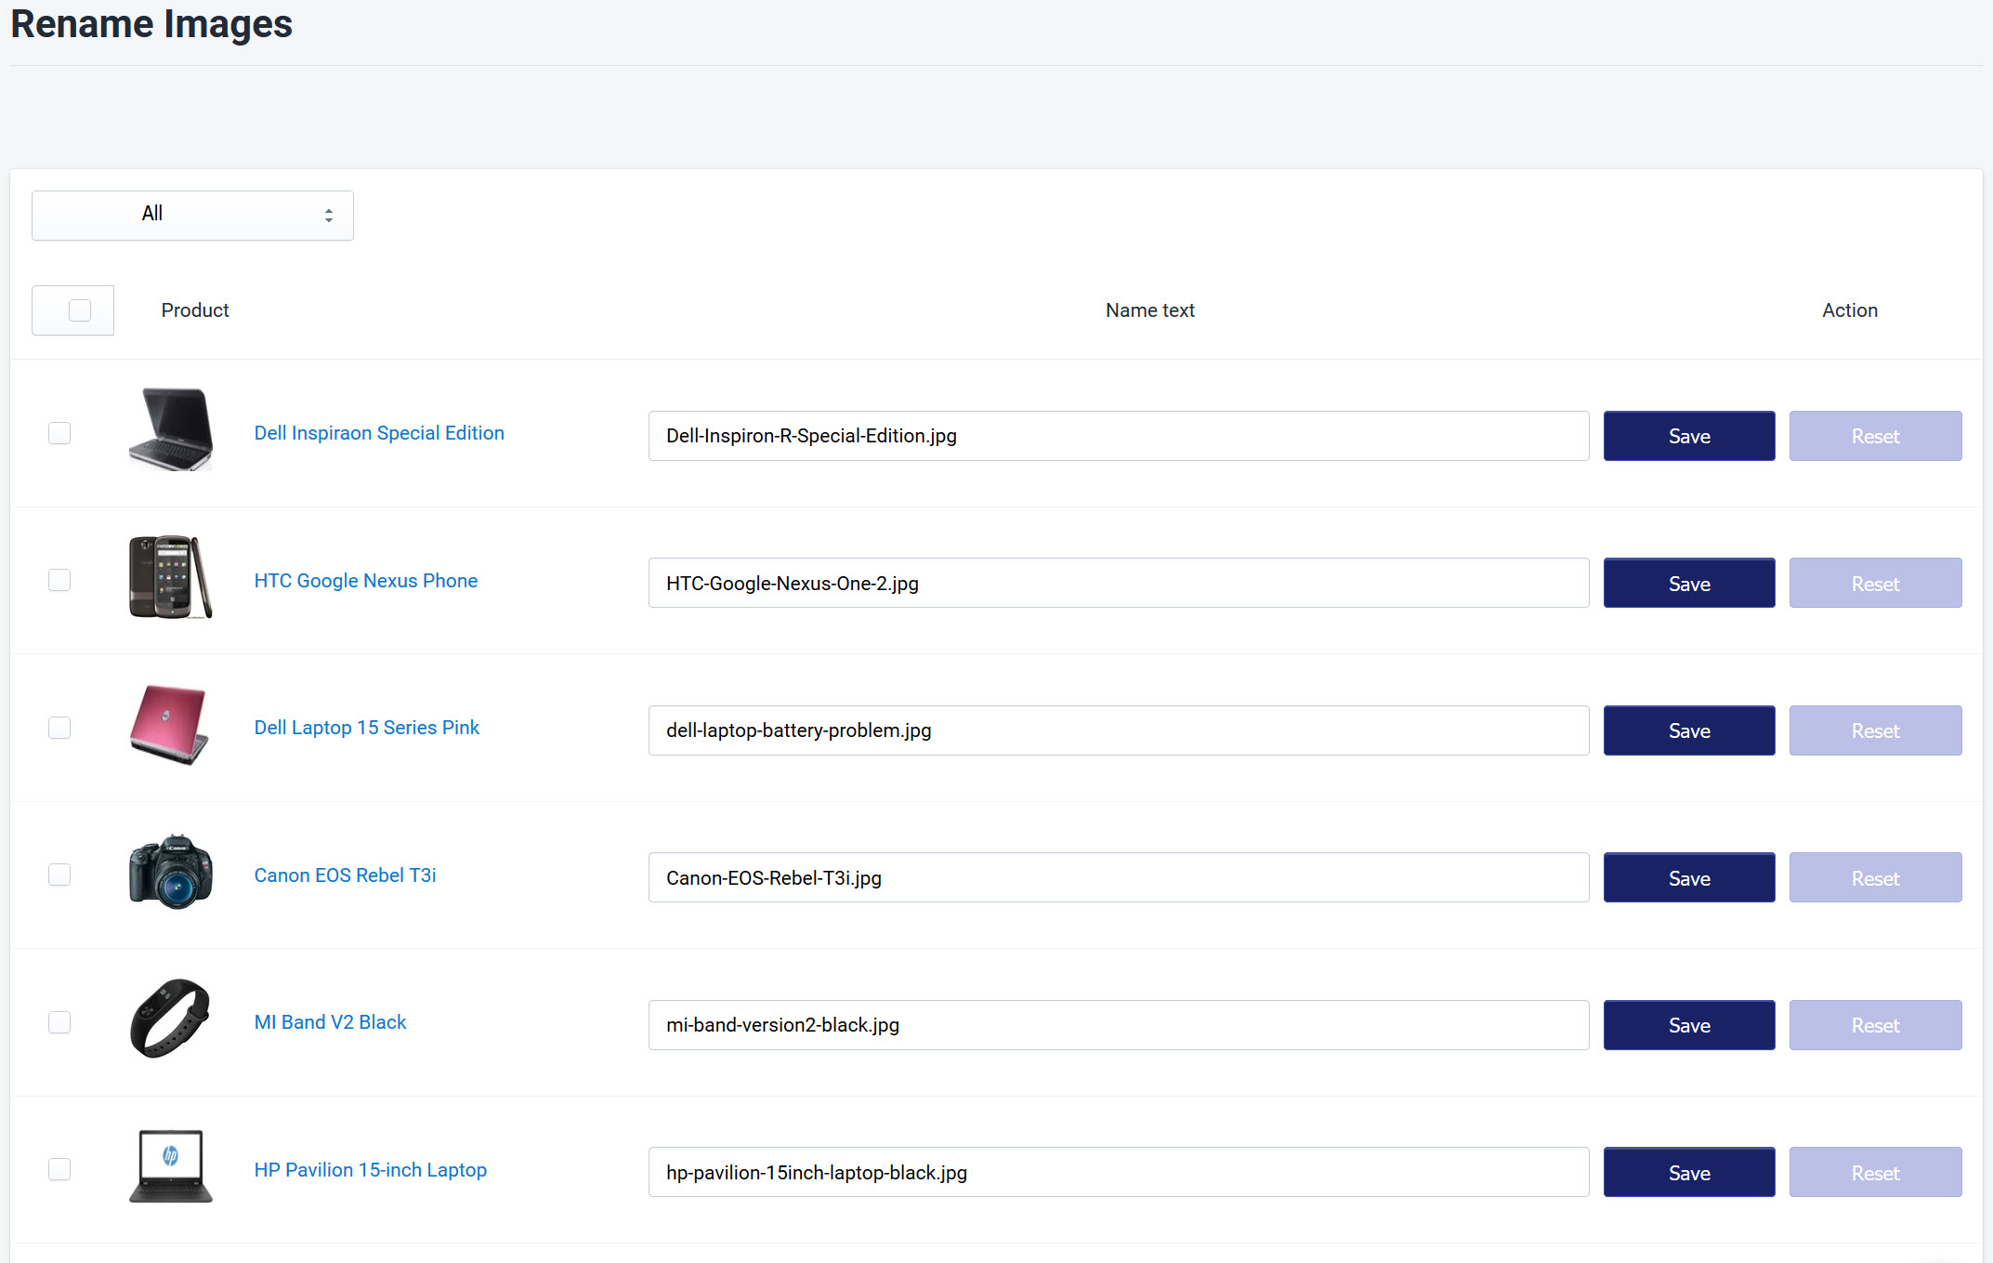The width and height of the screenshot is (1993, 1263).
Task: Open the Dell Laptop 15 Series Pink link
Action: coord(367,728)
